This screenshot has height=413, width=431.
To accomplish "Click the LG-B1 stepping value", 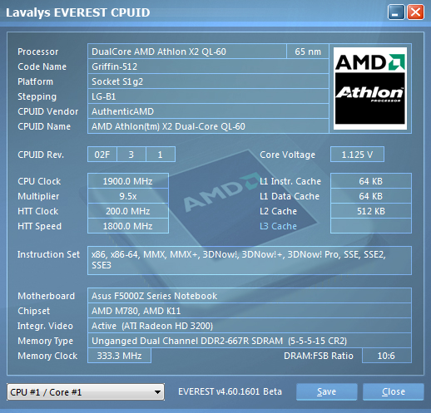I will [x=208, y=96].
